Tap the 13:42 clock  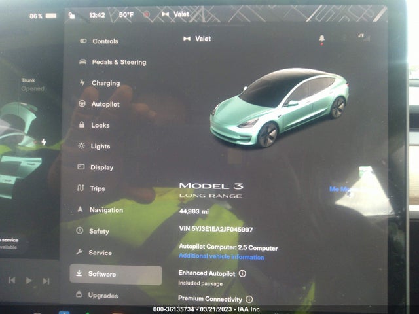97,15
